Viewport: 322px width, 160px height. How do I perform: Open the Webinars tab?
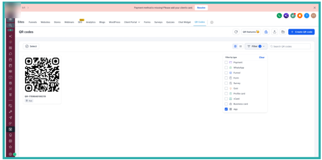point(69,22)
